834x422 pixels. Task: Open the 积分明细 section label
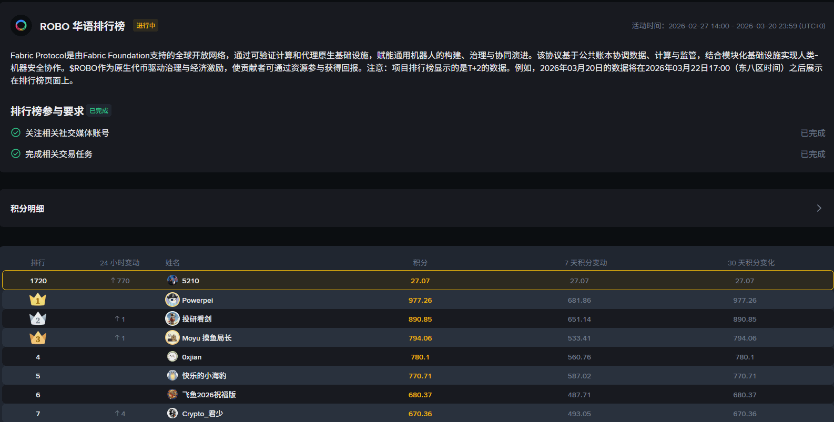pyautogui.click(x=27, y=209)
